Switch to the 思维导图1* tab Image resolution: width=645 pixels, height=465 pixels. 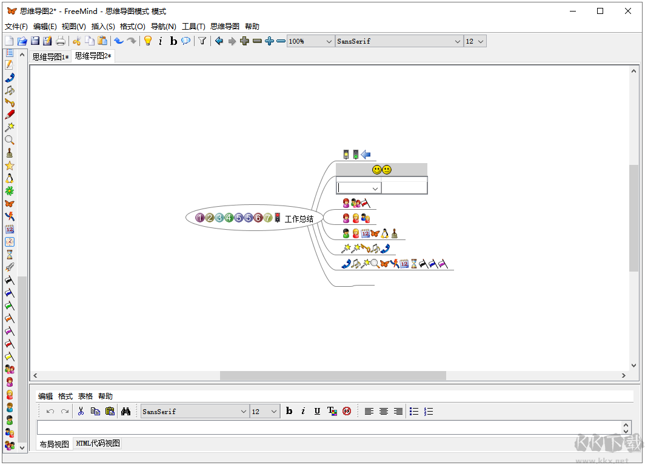pos(50,57)
